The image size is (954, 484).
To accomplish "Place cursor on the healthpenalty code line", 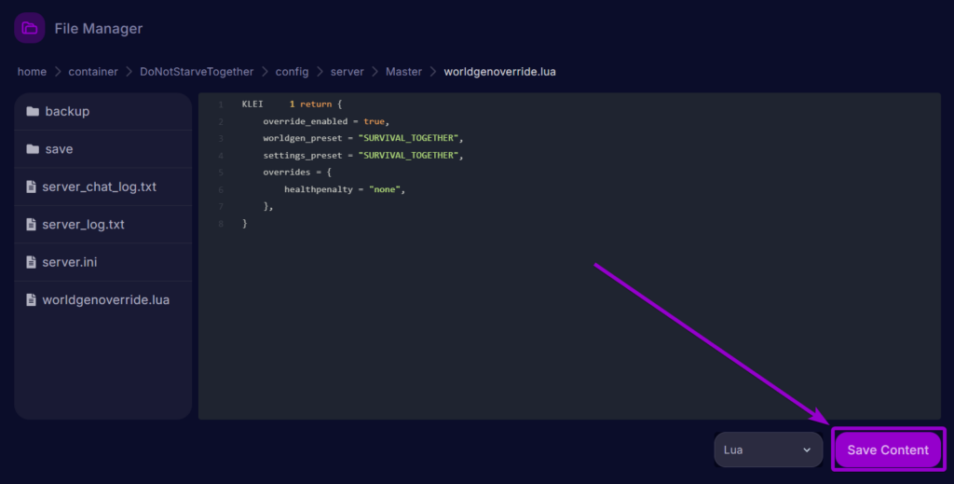I will (345, 189).
